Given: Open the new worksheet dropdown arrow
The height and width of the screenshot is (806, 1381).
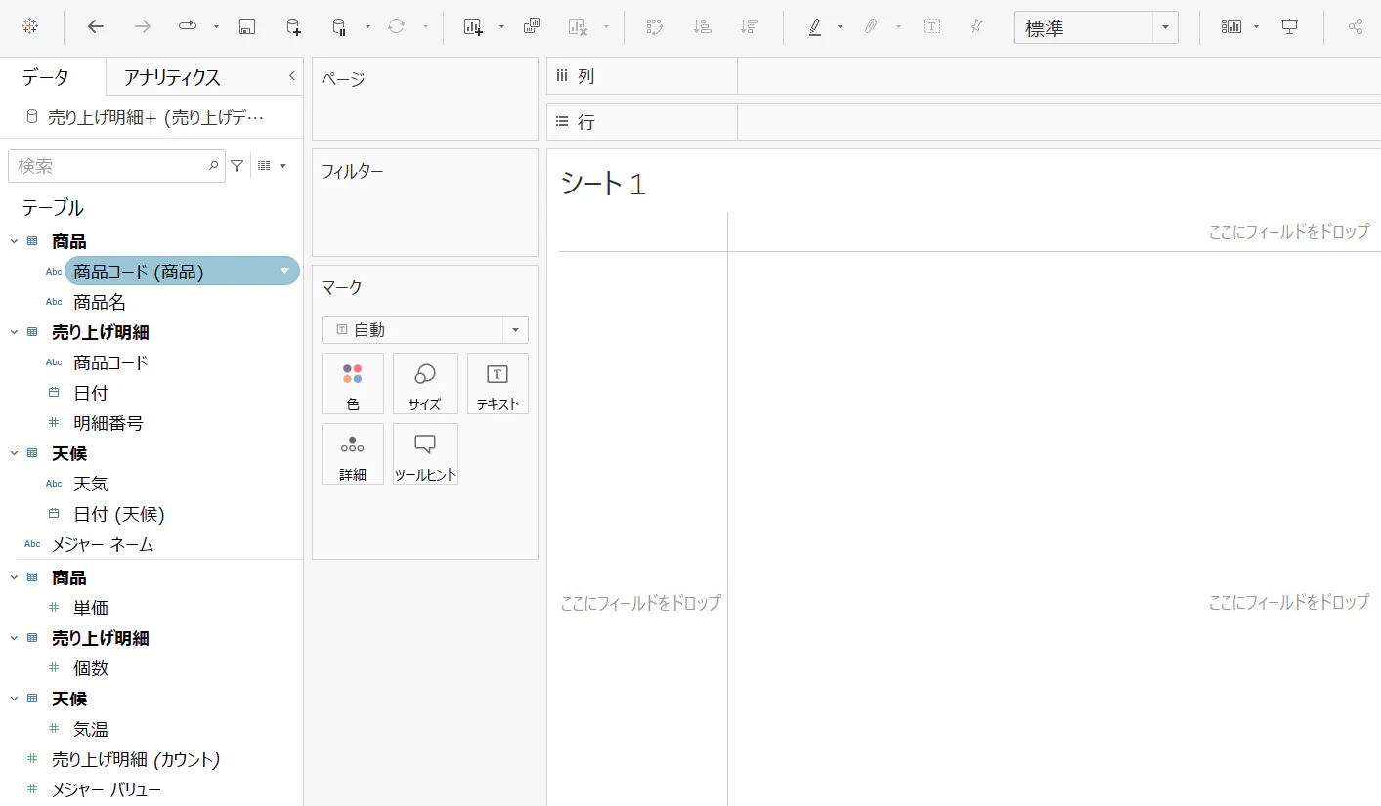Looking at the screenshot, I should (x=501, y=27).
